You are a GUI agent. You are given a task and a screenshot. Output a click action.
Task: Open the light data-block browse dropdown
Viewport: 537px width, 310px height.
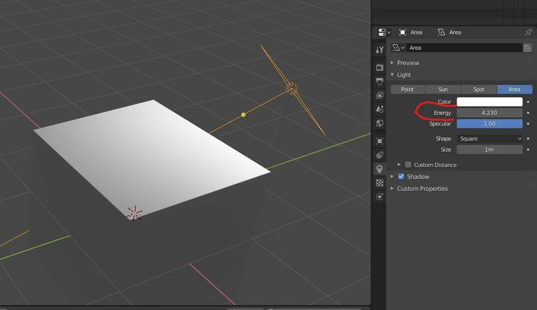[x=398, y=48]
